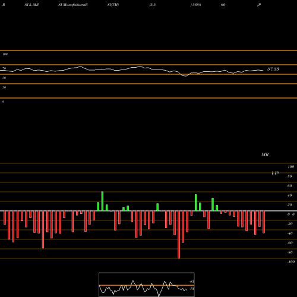
Task: Click the 'SI & MR' header text
Action: pos(31,5)
